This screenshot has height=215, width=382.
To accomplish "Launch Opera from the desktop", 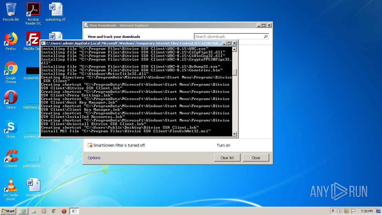I will 11,100.
